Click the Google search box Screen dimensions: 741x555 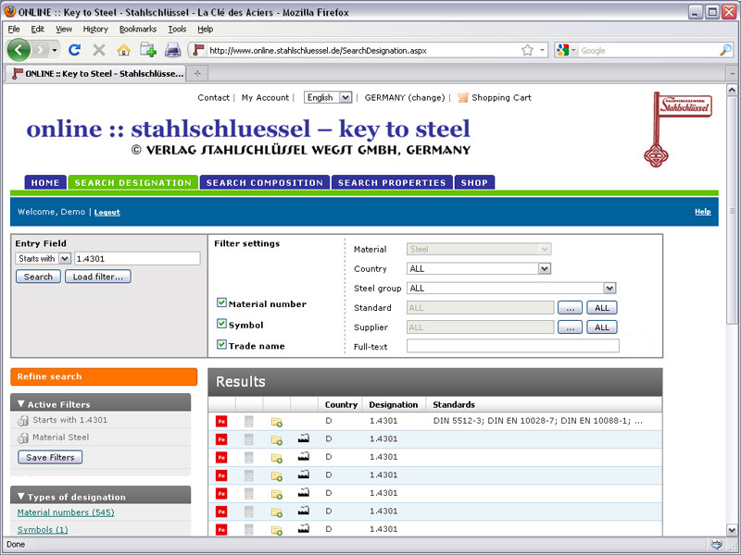pos(648,50)
